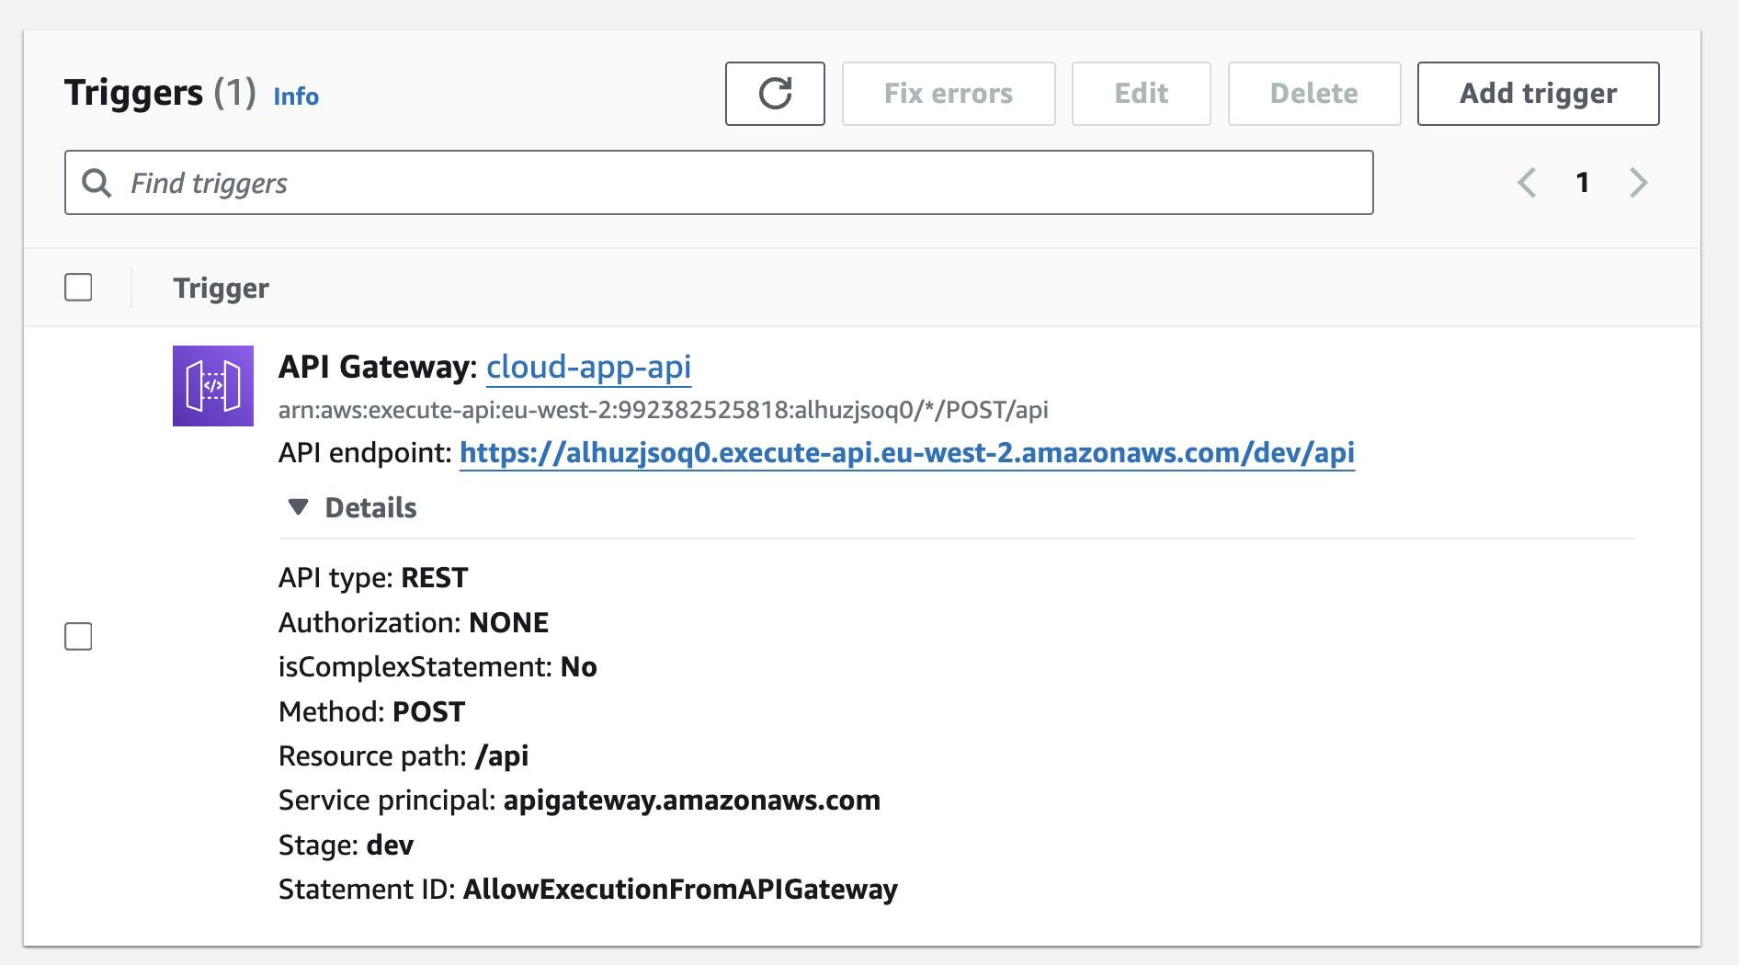
Task: Click the Trigger column header
Action: pyautogui.click(x=222, y=289)
